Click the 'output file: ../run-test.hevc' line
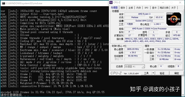The image size is (185, 97). (x=32, y=14)
